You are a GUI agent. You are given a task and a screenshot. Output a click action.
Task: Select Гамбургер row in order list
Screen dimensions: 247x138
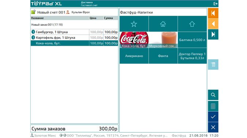tap(74, 32)
